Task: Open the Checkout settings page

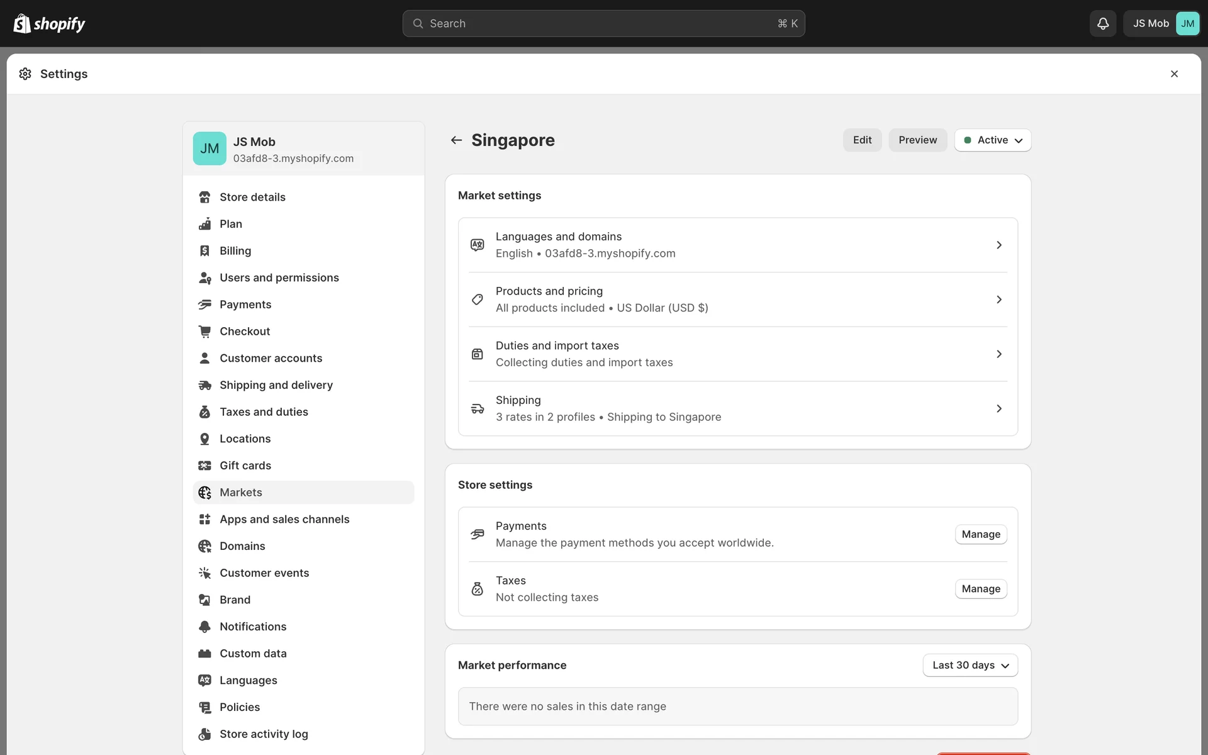Action: [x=244, y=331]
